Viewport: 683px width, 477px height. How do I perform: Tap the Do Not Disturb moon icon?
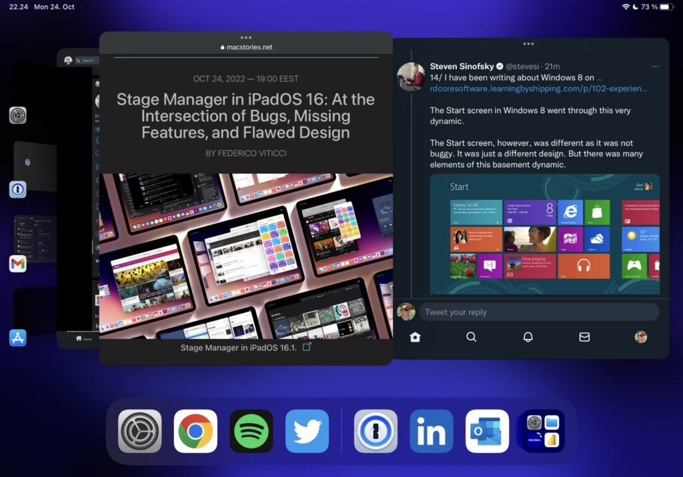(x=635, y=7)
